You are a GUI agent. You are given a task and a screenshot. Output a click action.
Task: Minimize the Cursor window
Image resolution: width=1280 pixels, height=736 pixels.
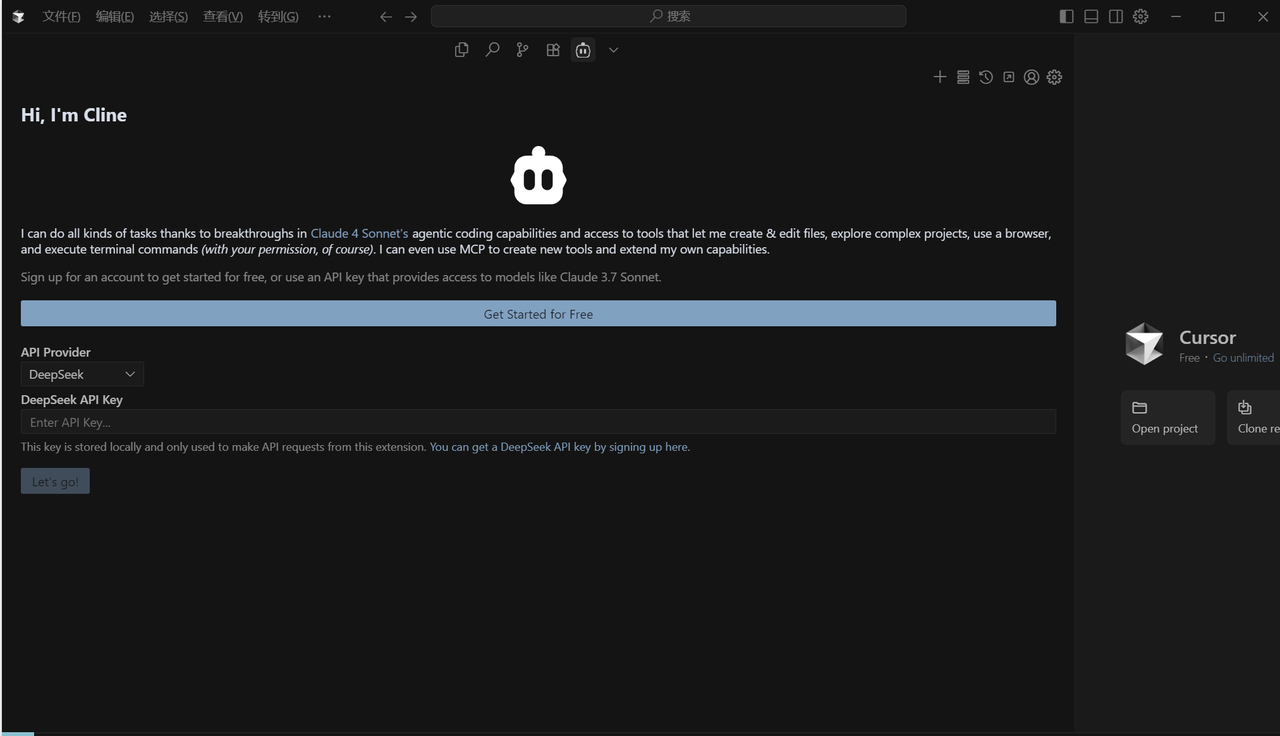[x=1176, y=17]
